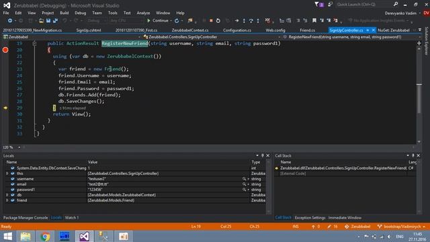Click the Navigate Backward icon
Viewport: 430px width, 242px height.
10,21
